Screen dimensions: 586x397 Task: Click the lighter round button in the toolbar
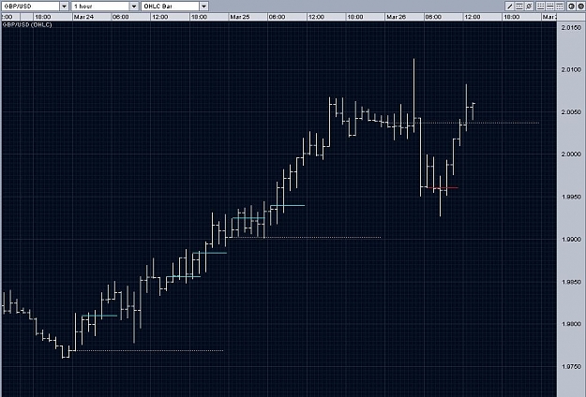[571, 6]
